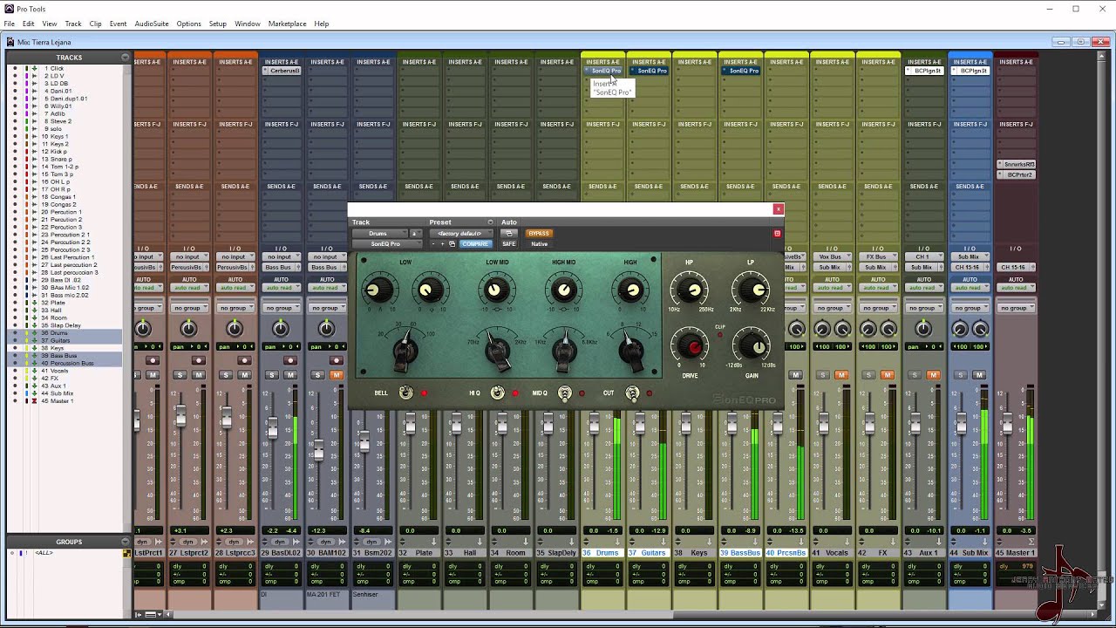Open the group dropdown on Lstprct2
The image size is (1116, 628).
point(188,308)
